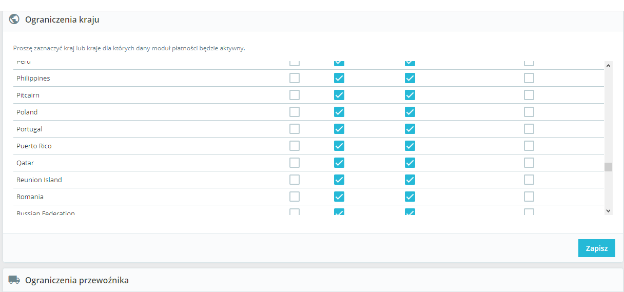Click the Romania country name

pyautogui.click(x=30, y=197)
